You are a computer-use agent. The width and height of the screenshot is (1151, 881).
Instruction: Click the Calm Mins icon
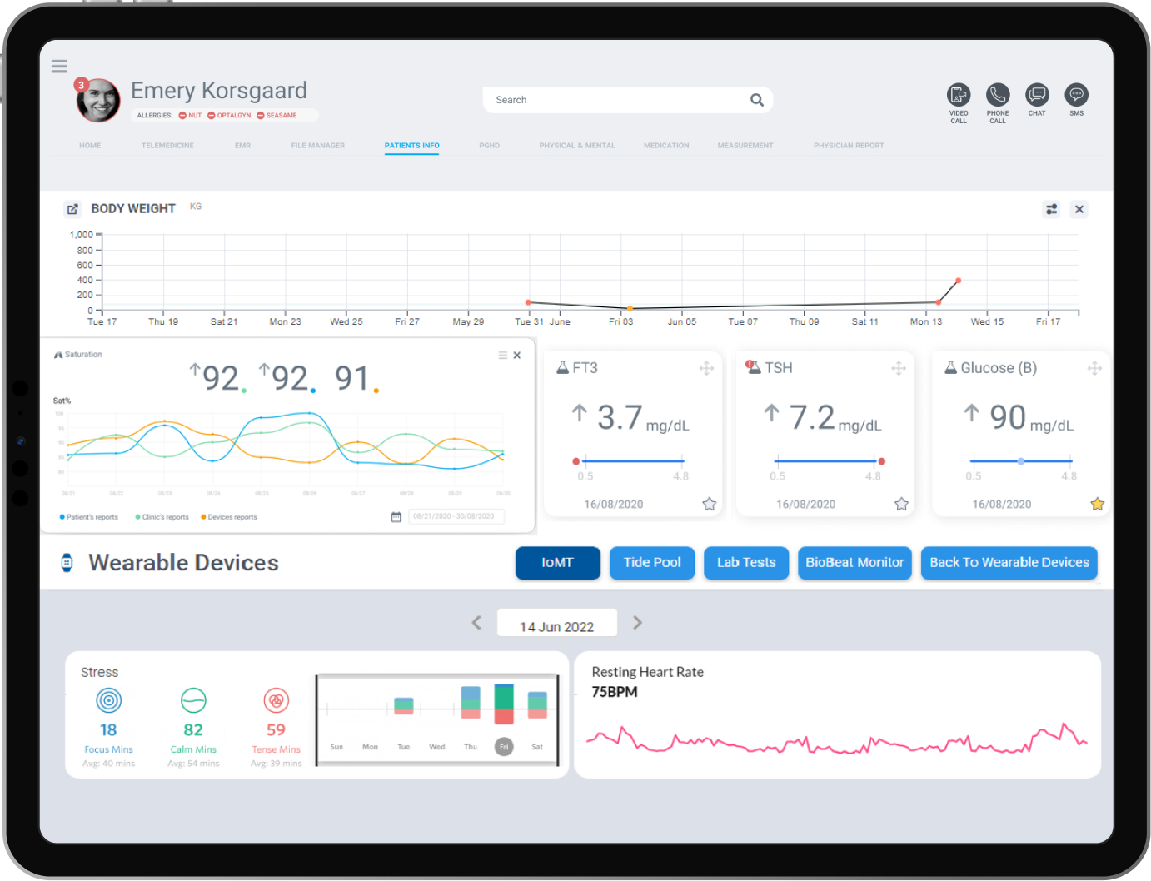click(193, 700)
